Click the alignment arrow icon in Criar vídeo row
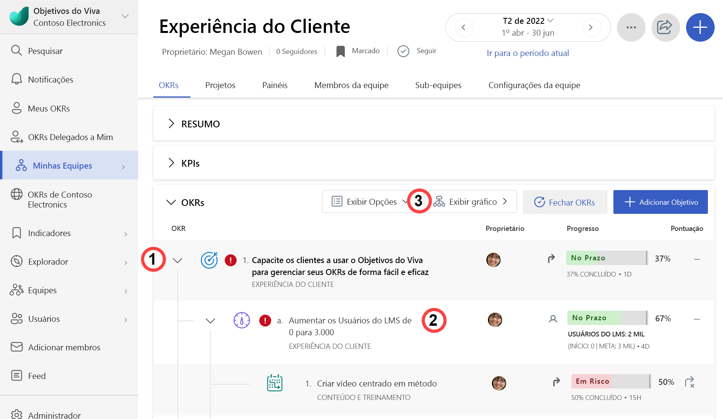Viewport: 723px width, 419px height. coord(556,382)
